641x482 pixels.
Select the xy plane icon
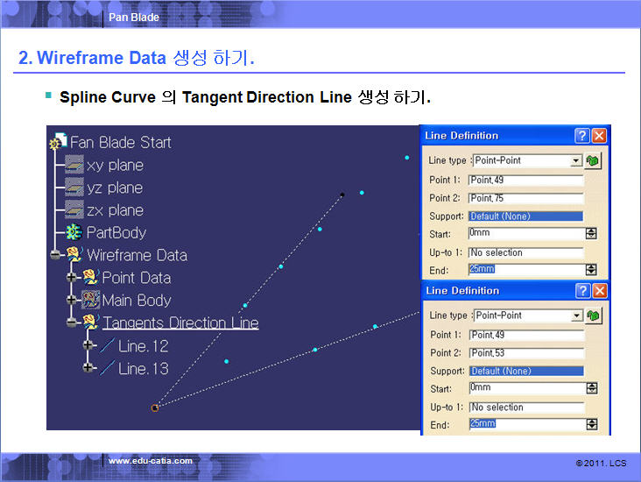74,166
